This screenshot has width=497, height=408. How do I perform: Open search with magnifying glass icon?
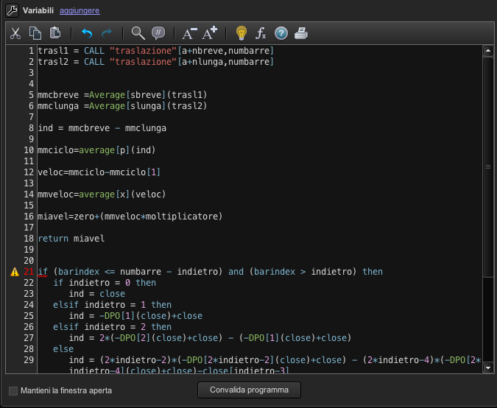coord(138,33)
